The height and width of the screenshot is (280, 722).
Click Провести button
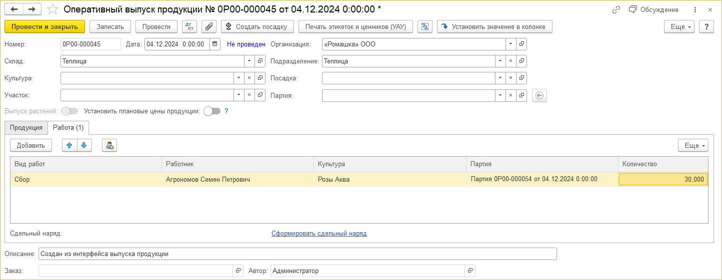pyautogui.click(x=156, y=26)
